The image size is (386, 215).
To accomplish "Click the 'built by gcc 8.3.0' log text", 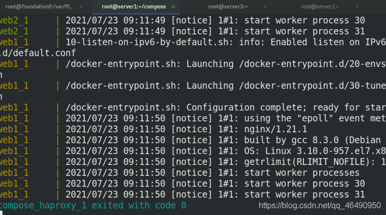I will pyautogui.click(x=291, y=140).
